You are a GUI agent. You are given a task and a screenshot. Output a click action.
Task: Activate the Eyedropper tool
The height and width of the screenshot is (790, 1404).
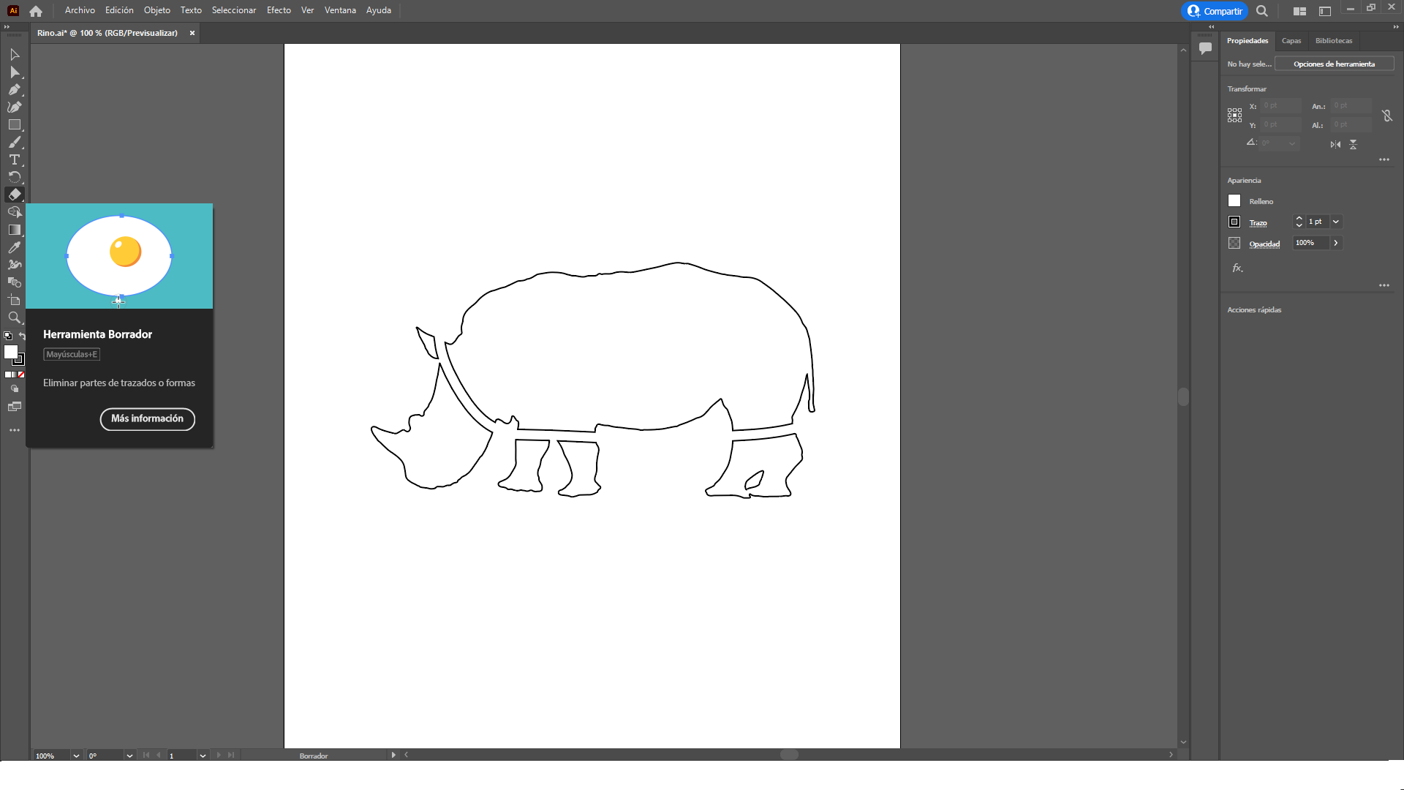[x=14, y=247]
